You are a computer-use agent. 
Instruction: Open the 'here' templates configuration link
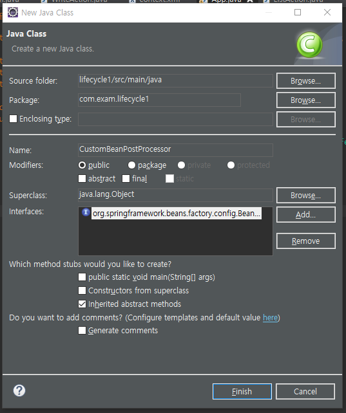click(271, 318)
